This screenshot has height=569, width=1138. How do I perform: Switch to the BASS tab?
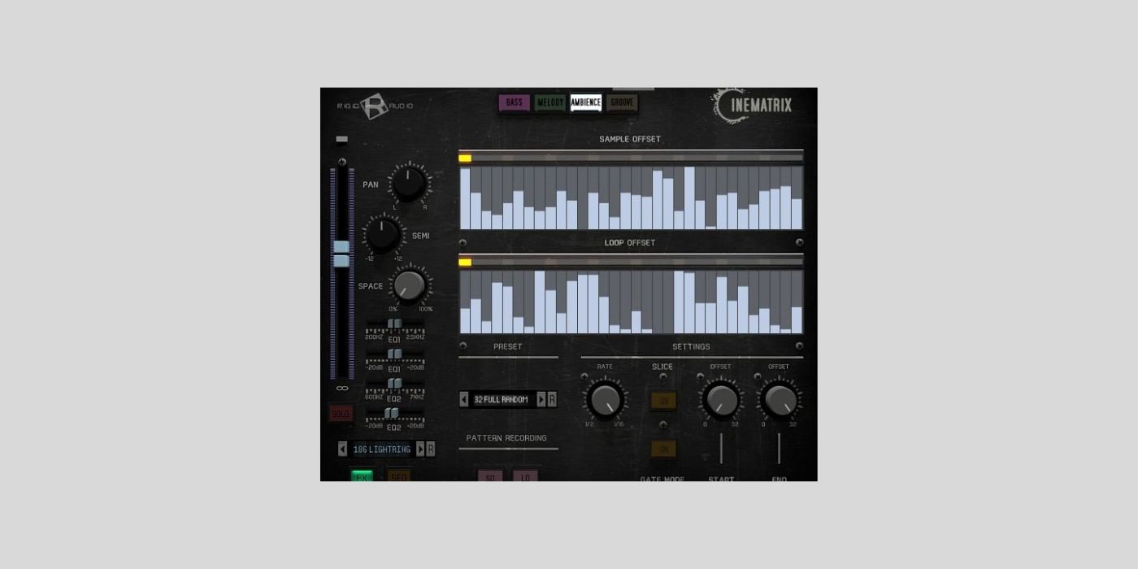[x=514, y=102]
